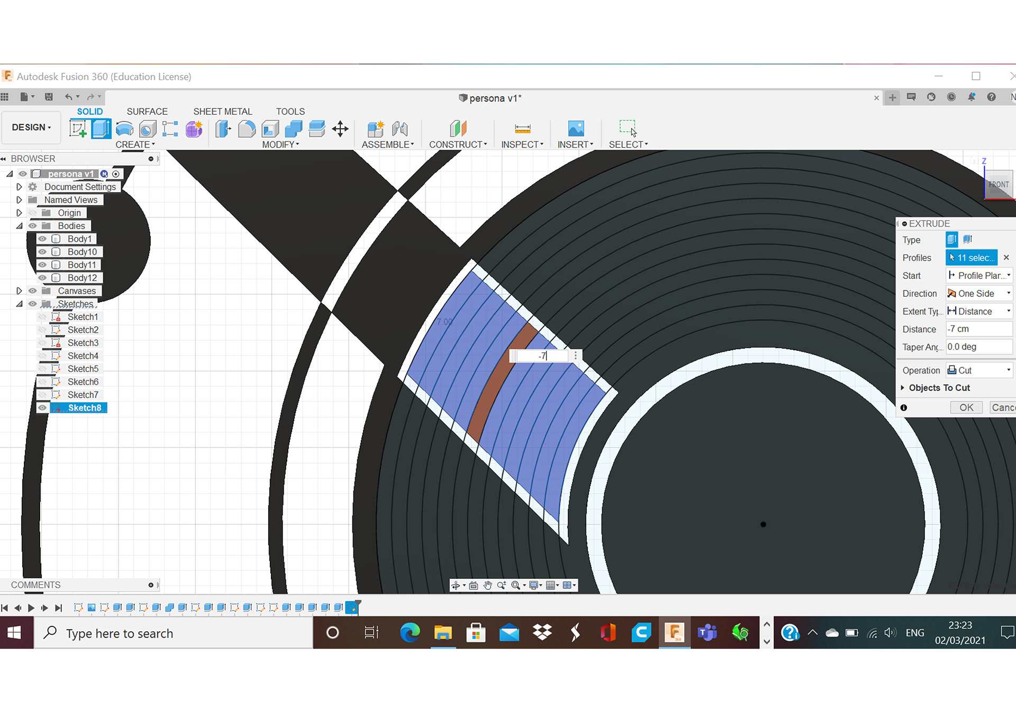Click the notifications bell icon
The height and width of the screenshot is (718, 1016).
pos(972,97)
